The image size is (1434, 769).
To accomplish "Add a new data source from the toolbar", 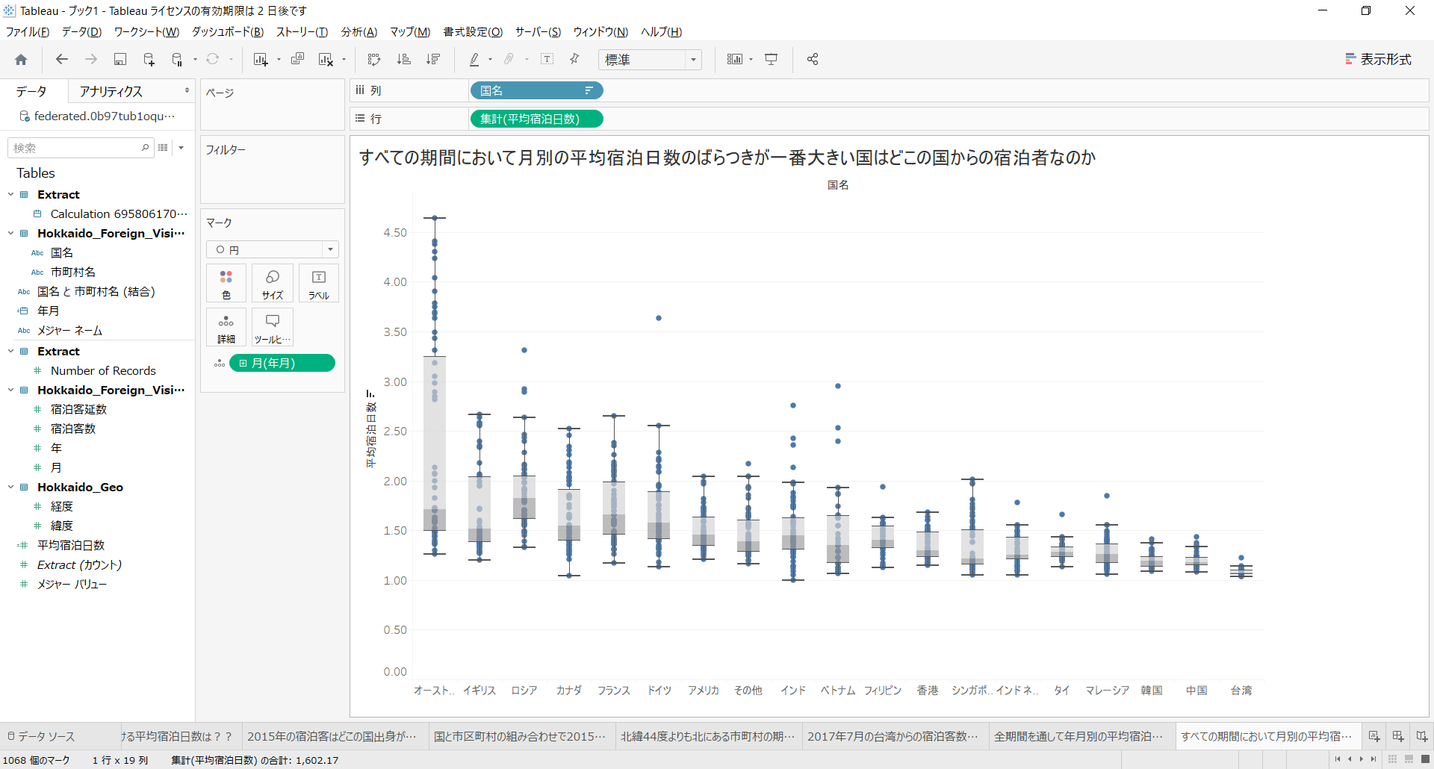I will coord(149,60).
